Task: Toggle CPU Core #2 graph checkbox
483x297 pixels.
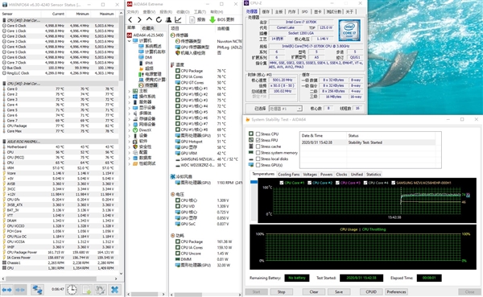Action: (x=310, y=183)
